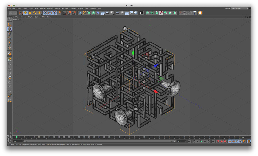The height and width of the screenshot is (156, 258).
Task: Click the green Y-axis arrow handle
Action: 133,52
